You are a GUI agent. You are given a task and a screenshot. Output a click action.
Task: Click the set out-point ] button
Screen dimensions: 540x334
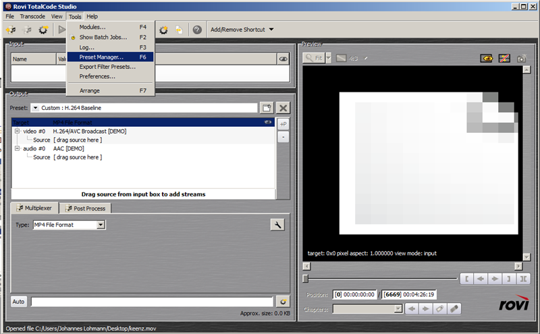click(509, 279)
